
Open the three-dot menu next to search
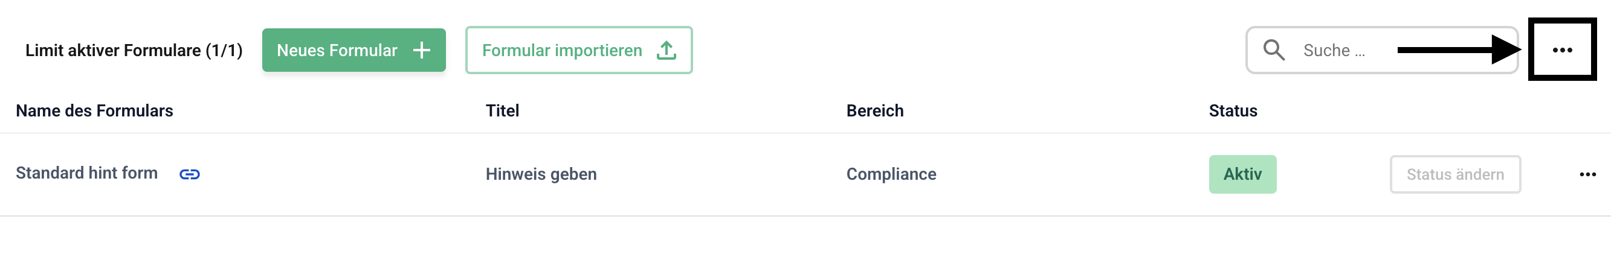[x=1561, y=51]
